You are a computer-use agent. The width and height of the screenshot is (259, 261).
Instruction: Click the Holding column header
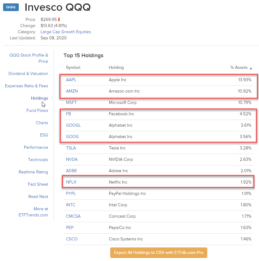[x=116, y=67]
